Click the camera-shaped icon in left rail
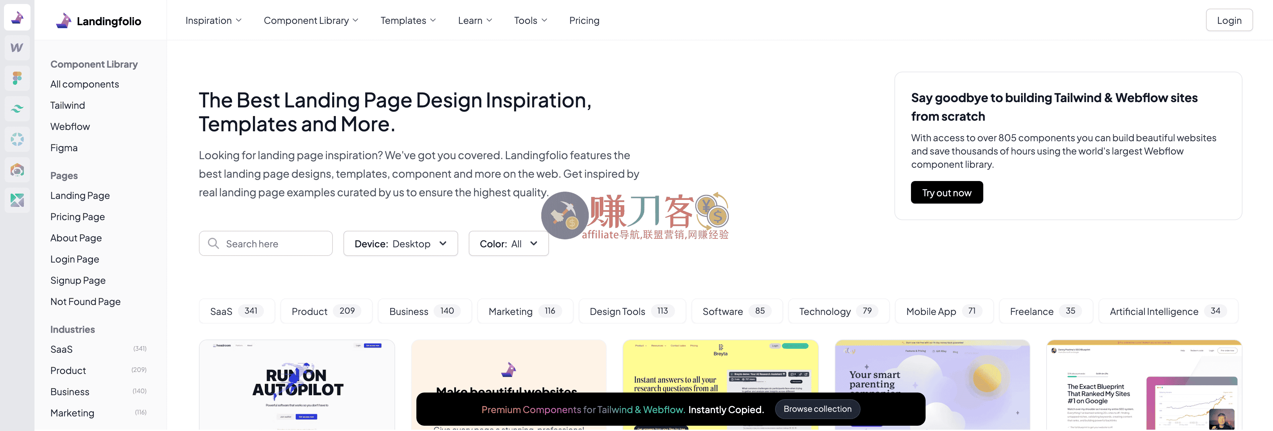1273x431 pixels. coord(17,170)
